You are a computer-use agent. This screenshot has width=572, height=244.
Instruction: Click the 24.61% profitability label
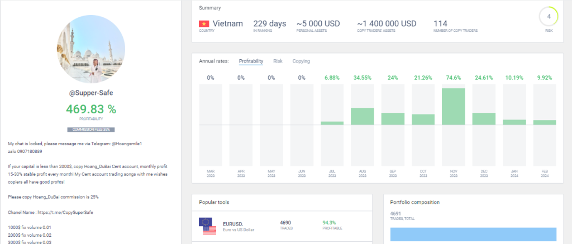tap(484, 78)
